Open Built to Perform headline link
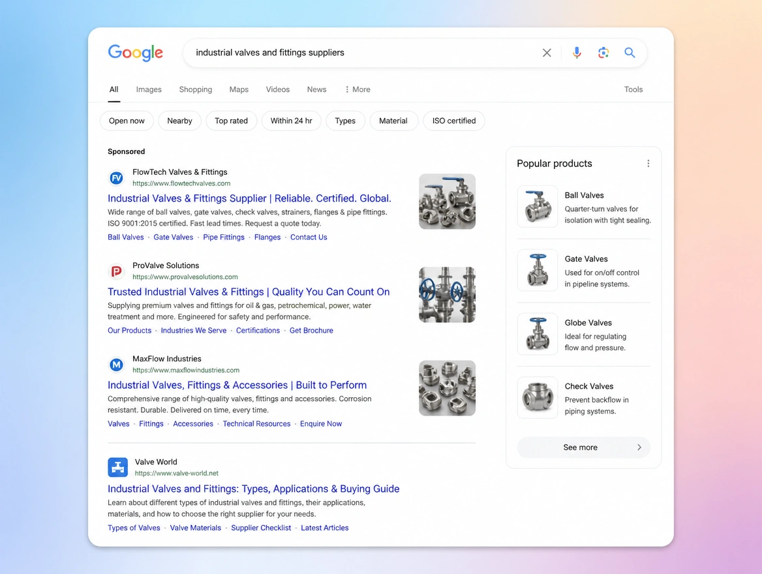Screen dimensions: 762x574 [237, 385]
